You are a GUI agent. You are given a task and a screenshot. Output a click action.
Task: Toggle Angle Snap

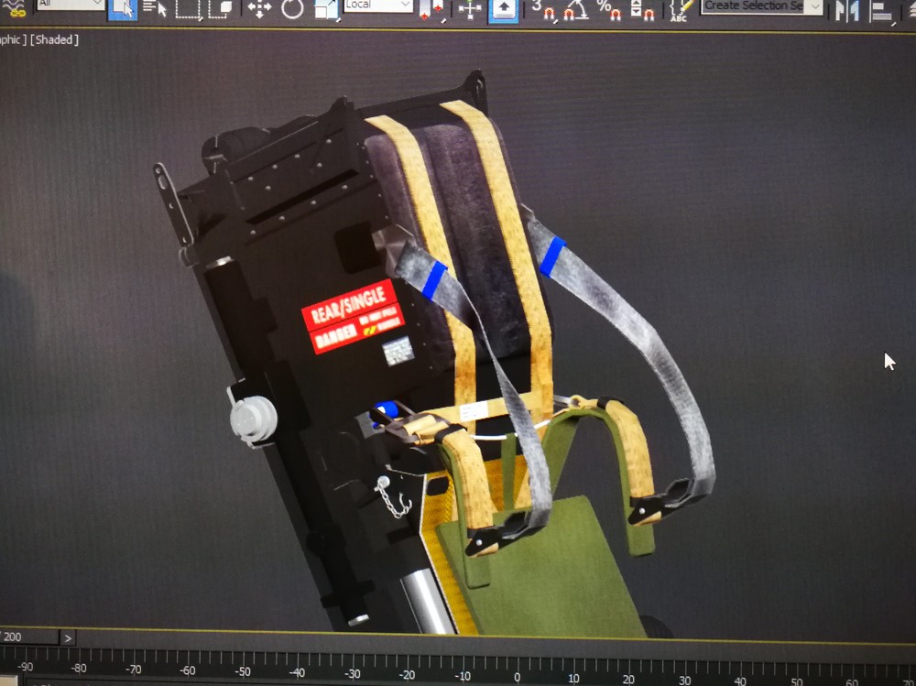pyautogui.click(x=576, y=10)
